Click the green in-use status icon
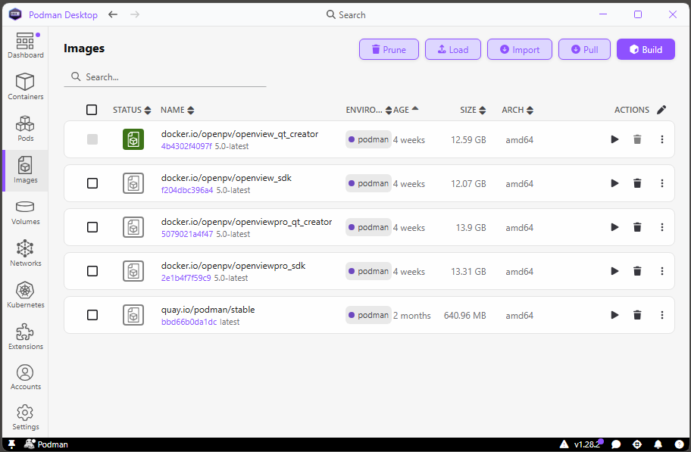The image size is (691, 452). [x=133, y=139]
